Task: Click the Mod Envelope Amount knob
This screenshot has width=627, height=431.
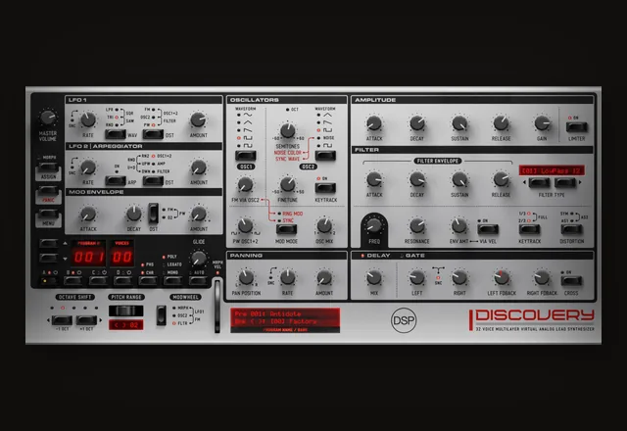Action: point(198,214)
